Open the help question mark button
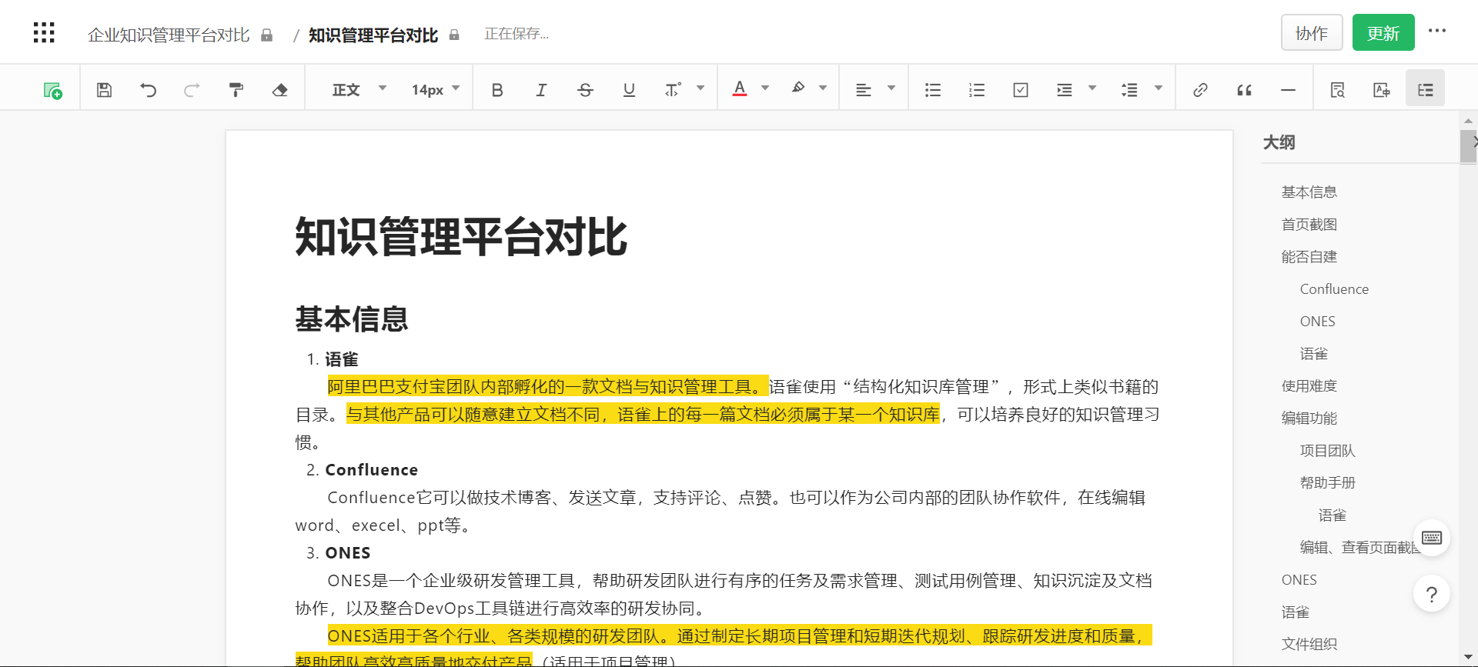1478x667 pixels. (1432, 594)
